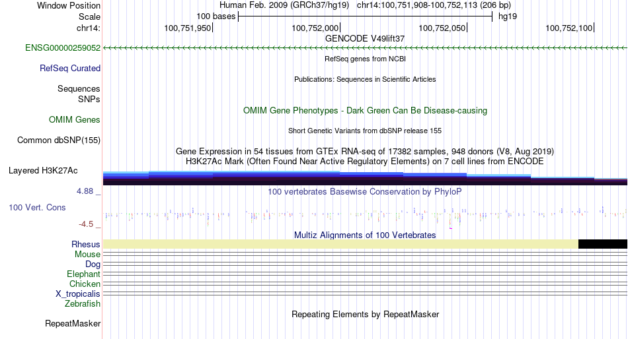Click the chr14:100,751,908-100,752,113 position text
The image size is (628, 339).
point(434,5)
